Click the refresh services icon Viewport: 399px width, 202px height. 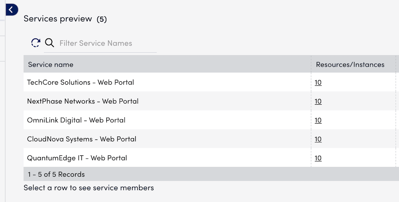[36, 43]
